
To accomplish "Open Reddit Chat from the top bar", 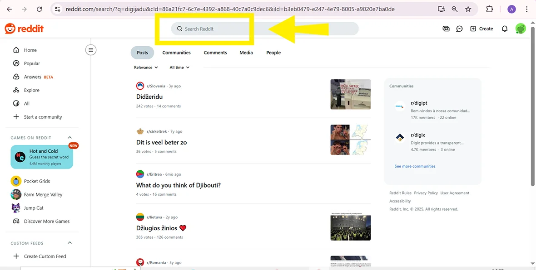I will coord(459,29).
